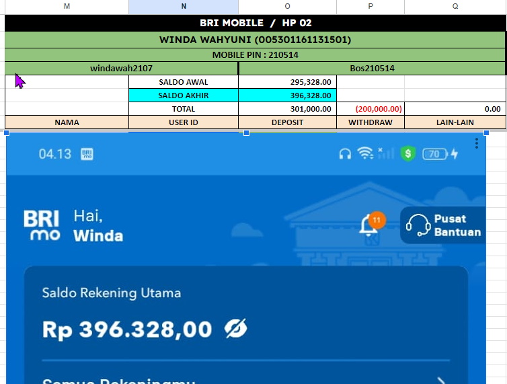This screenshot has width=507, height=384.
Task: Click the 04.13 clock in status bar
Action: pyautogui.click(x=55, y=154)
